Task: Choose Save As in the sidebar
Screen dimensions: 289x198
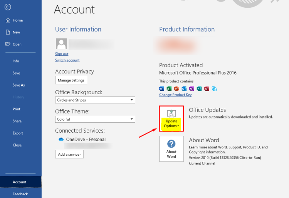Action: pos(18,85)
